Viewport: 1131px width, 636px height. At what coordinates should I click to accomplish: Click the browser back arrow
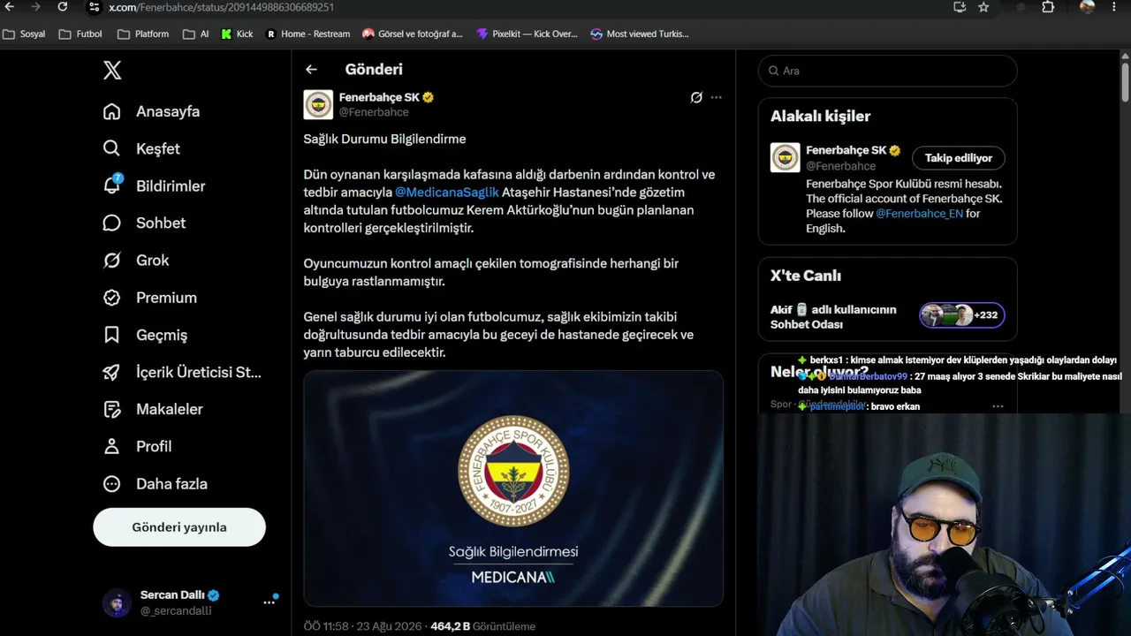click(10, 7)
